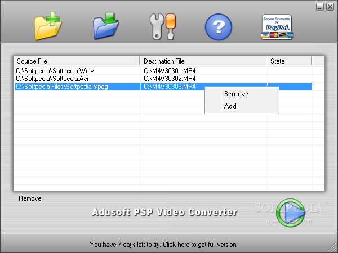
Task: Click the Destination File column header
Action: pos(203,61)
